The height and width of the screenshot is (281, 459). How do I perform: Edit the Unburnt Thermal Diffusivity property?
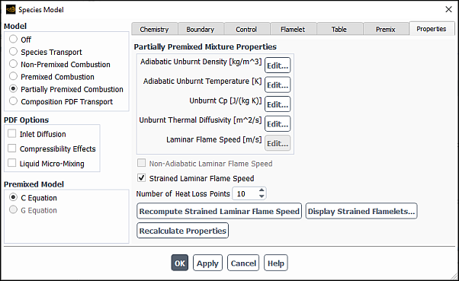(278, 124)
